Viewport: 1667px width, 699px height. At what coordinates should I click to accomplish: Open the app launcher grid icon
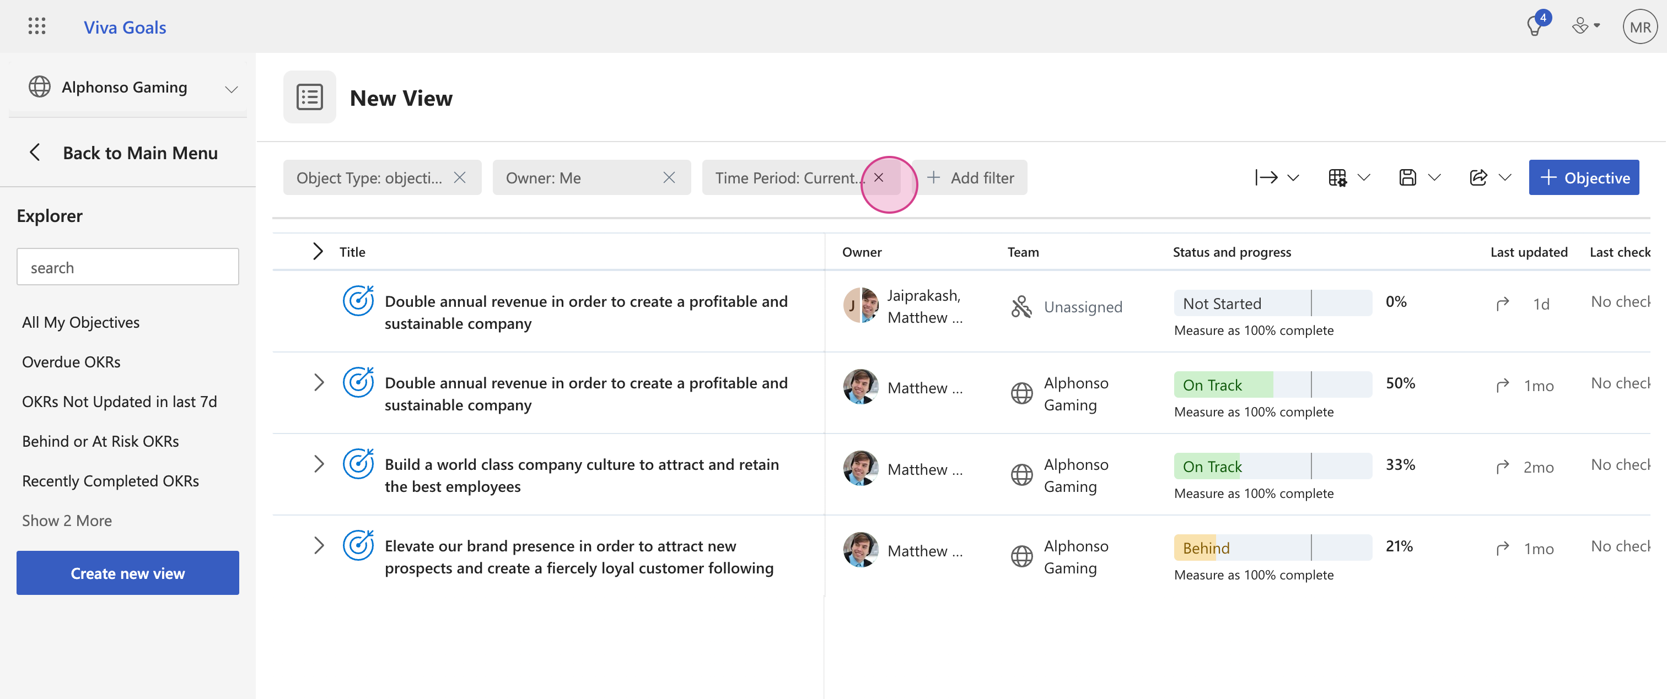37,26
